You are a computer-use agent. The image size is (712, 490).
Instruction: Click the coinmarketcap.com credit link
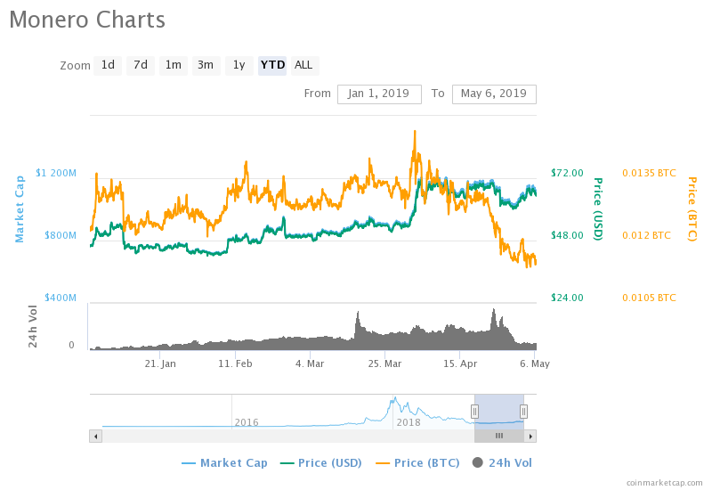tap(664, 483)
